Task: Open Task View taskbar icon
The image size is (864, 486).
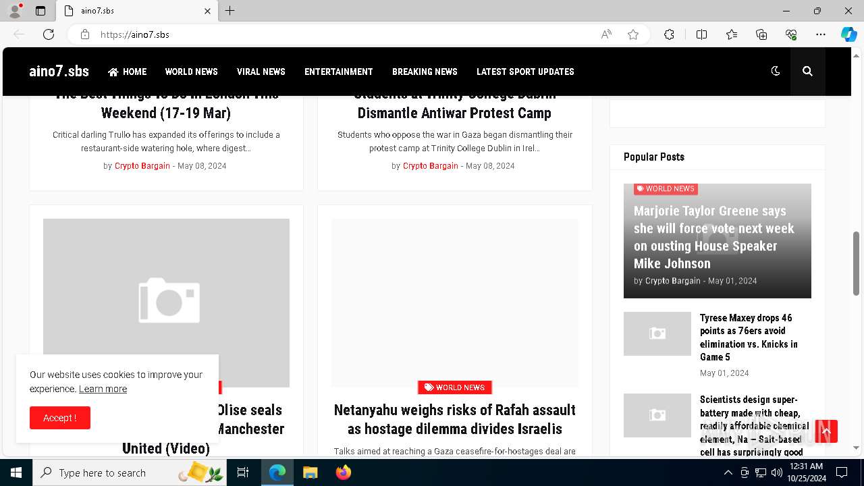Action: [243, 473]
